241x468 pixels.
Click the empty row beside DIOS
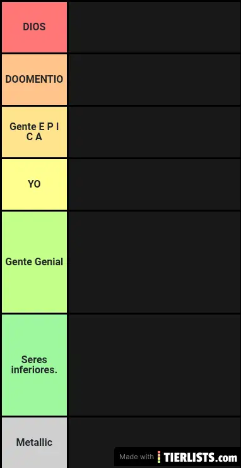[154, 27]
